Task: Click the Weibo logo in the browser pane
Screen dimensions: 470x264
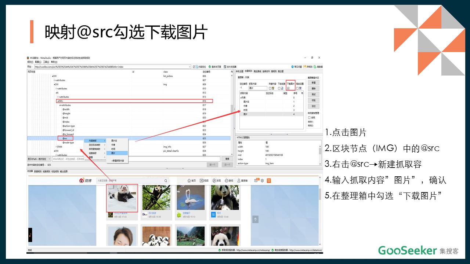Action: [86, 180]
